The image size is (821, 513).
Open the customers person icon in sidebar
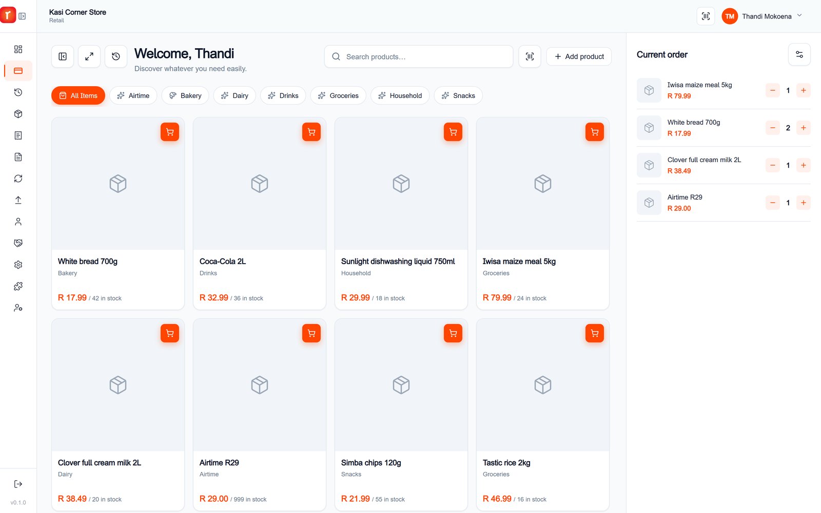coord(18,222)
